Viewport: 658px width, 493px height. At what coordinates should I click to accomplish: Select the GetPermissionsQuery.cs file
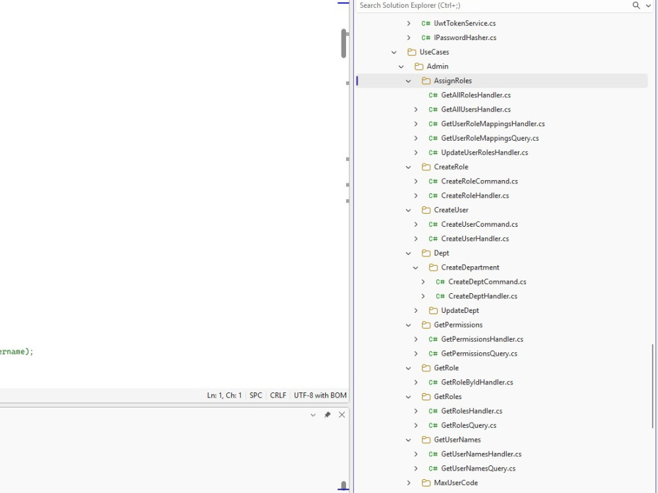click(479, 354)
